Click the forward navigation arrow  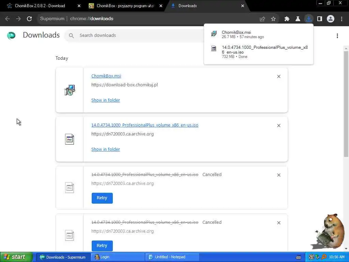[18, 19]
